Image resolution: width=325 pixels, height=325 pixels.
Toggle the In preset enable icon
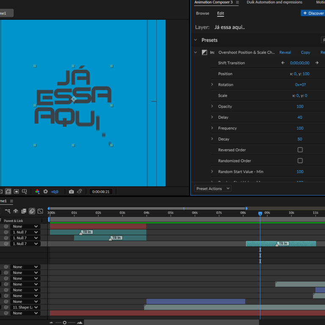(x=204, y=52)
